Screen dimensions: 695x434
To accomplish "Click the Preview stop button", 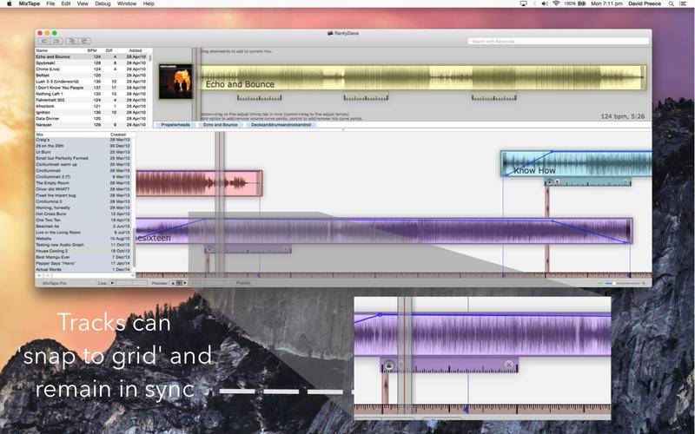I will click(179, 283).
